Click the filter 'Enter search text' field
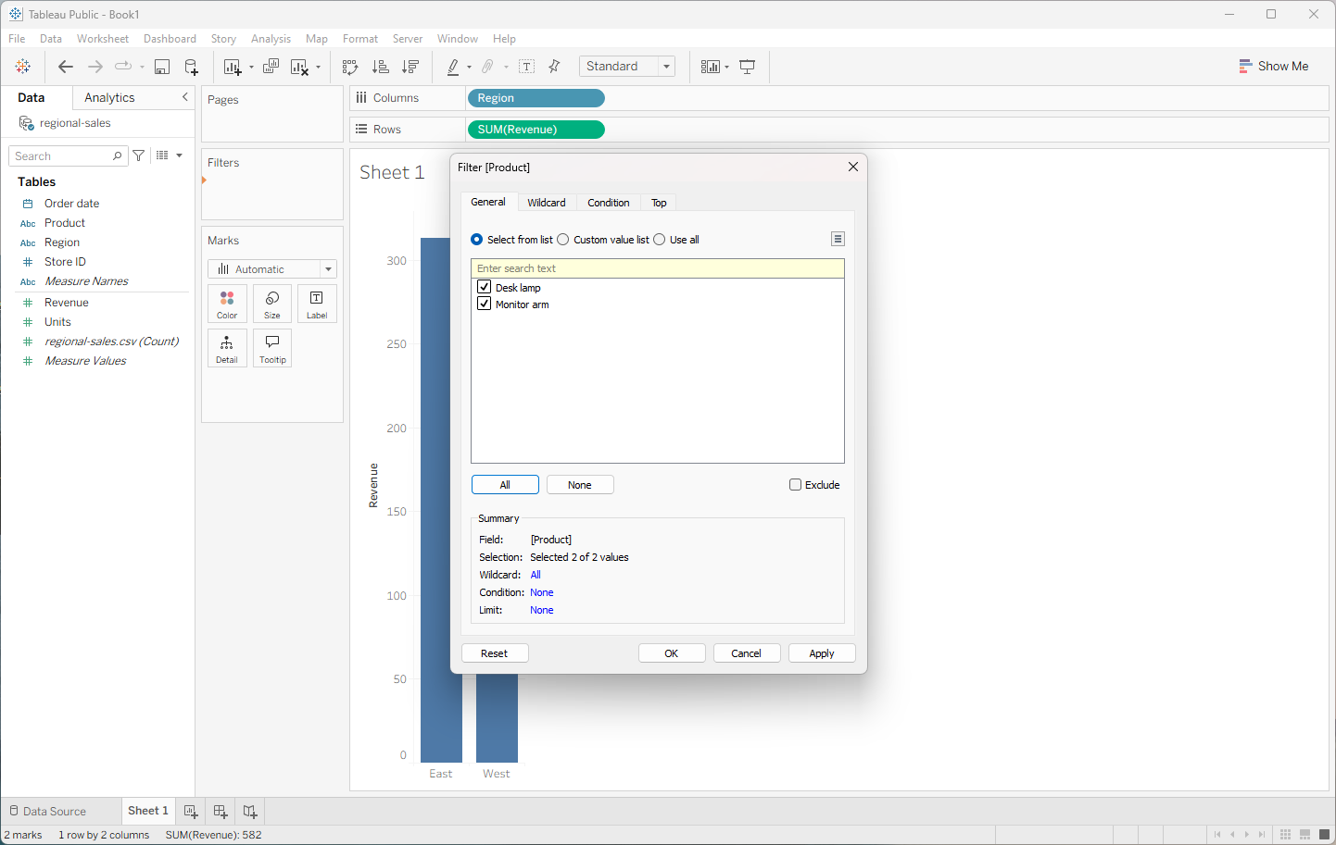Screen dimensions: 1336x845 tap(658, 268)
